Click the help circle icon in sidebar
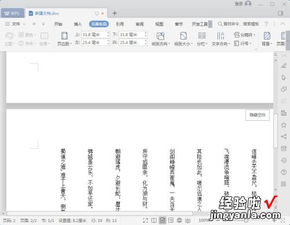Screen dimensions: 290x225 coord(284,172)
